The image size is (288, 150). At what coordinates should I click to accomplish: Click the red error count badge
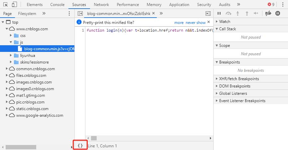pos(271,4)
